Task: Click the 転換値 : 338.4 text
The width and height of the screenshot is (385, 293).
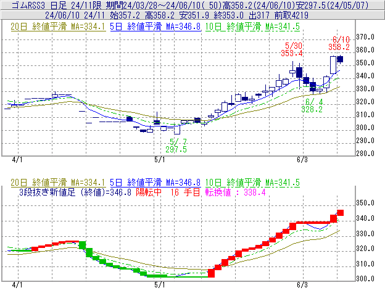Action: (236, 192)
